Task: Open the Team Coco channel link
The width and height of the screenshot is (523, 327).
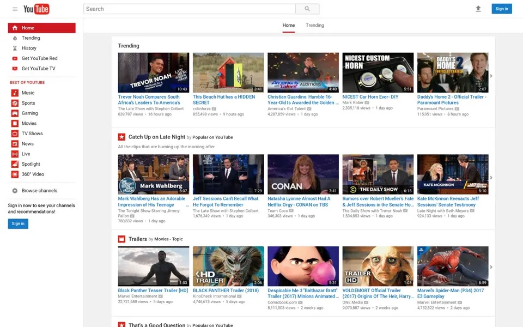Action: tap(278, 211)
